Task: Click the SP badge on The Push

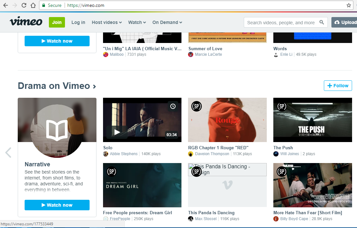Action: tap(282, 106)
